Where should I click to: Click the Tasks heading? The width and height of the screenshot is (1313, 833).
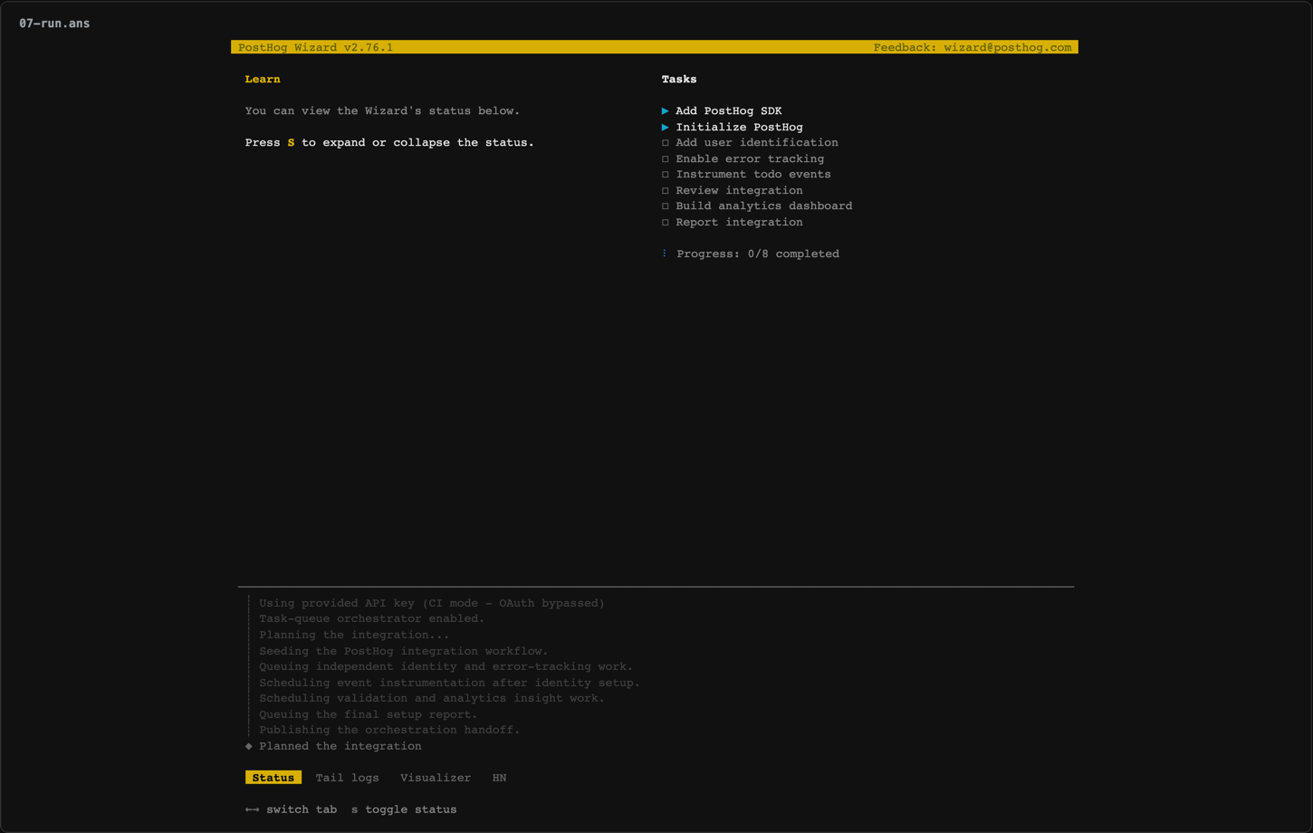pyautogui.click(x=679, y=80)
